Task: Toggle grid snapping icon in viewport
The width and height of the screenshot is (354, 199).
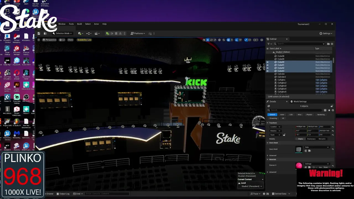Action: (228, 40)
